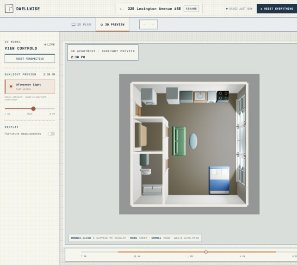Click the kitchen sink unit
Viewport: 297px width, 265px height.
(x=200, y=97)
